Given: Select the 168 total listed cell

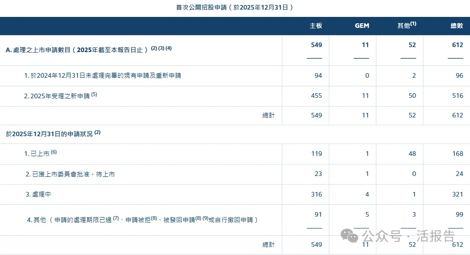Looking at the screenshot, I should click(x=457, y=154).
